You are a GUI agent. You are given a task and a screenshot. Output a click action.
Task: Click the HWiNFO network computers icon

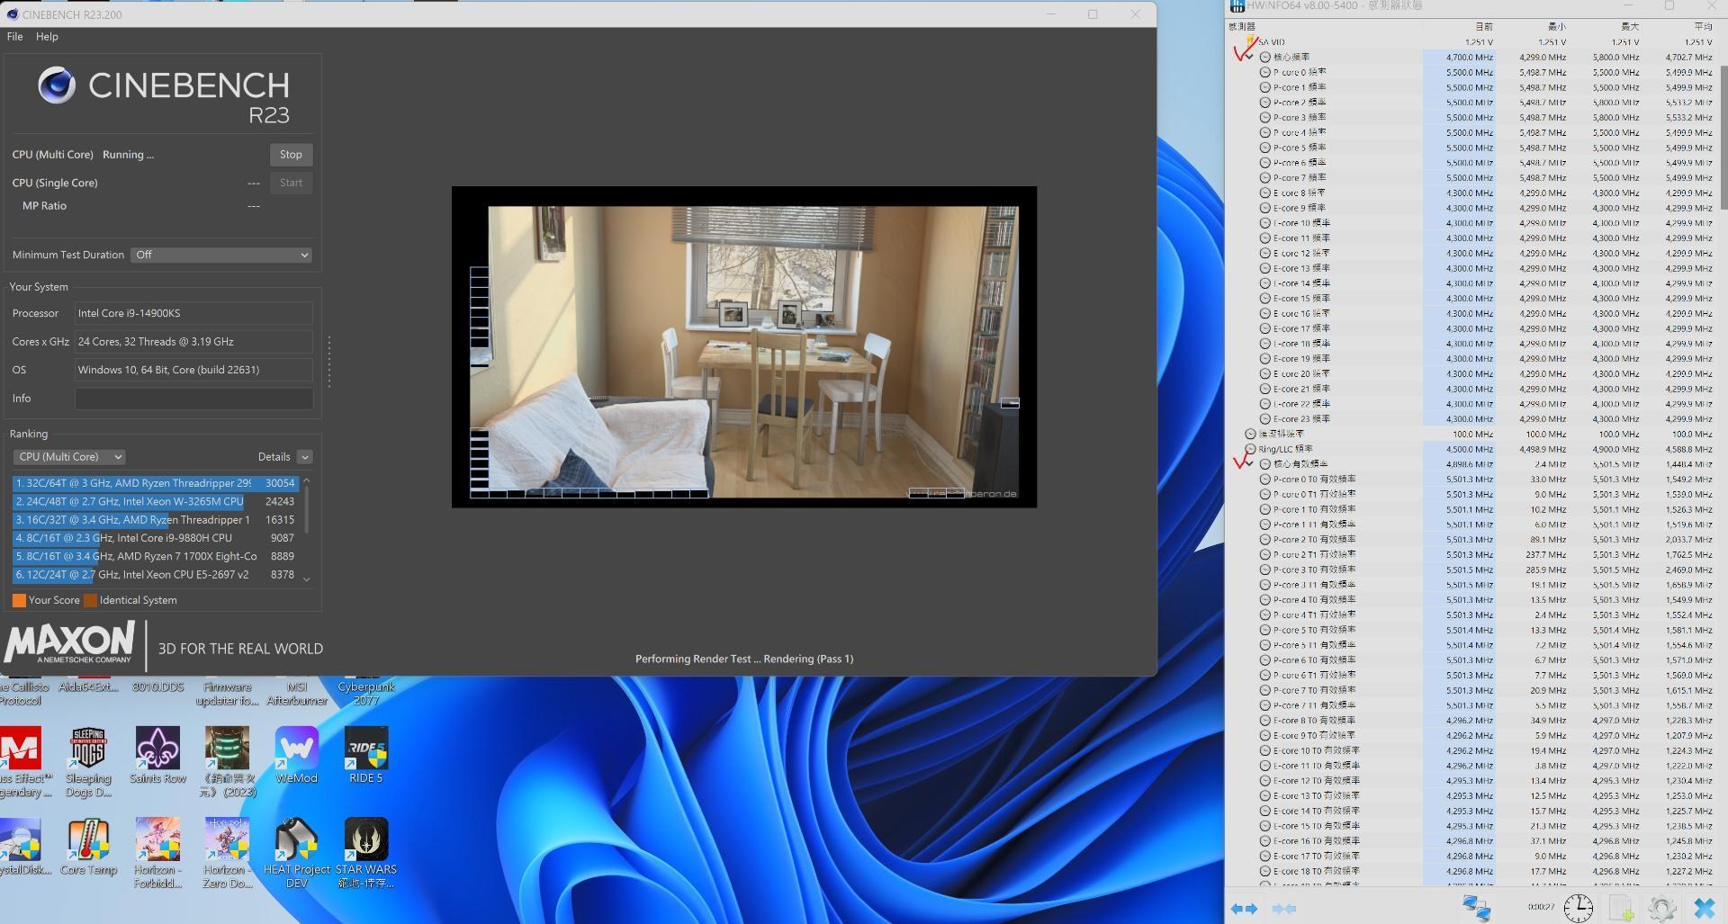coord(1476,908)
